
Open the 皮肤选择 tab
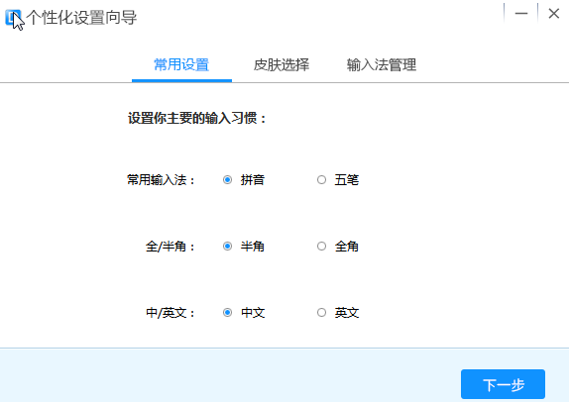coord(282,65)
